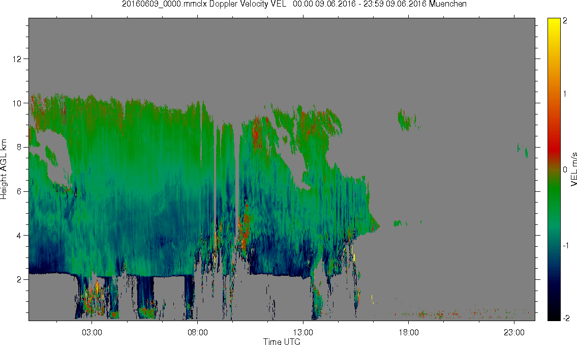Click the small isolated cloud echo near 18:00 at 9 km
Screen dimensions: 577x345
tap(405, 120)
